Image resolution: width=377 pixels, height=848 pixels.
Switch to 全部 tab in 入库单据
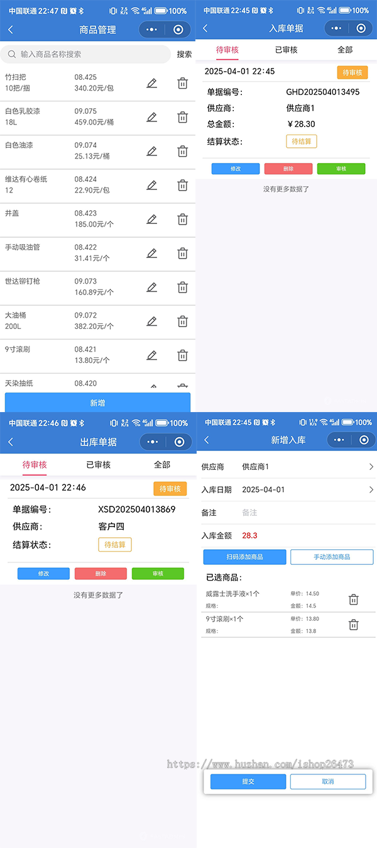(x=346, y=50)
